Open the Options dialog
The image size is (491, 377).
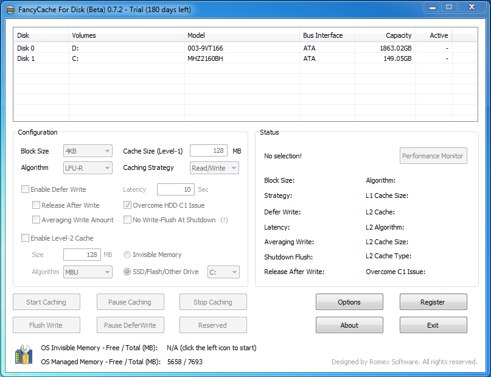pyautogui.click(x=349, y=302)
